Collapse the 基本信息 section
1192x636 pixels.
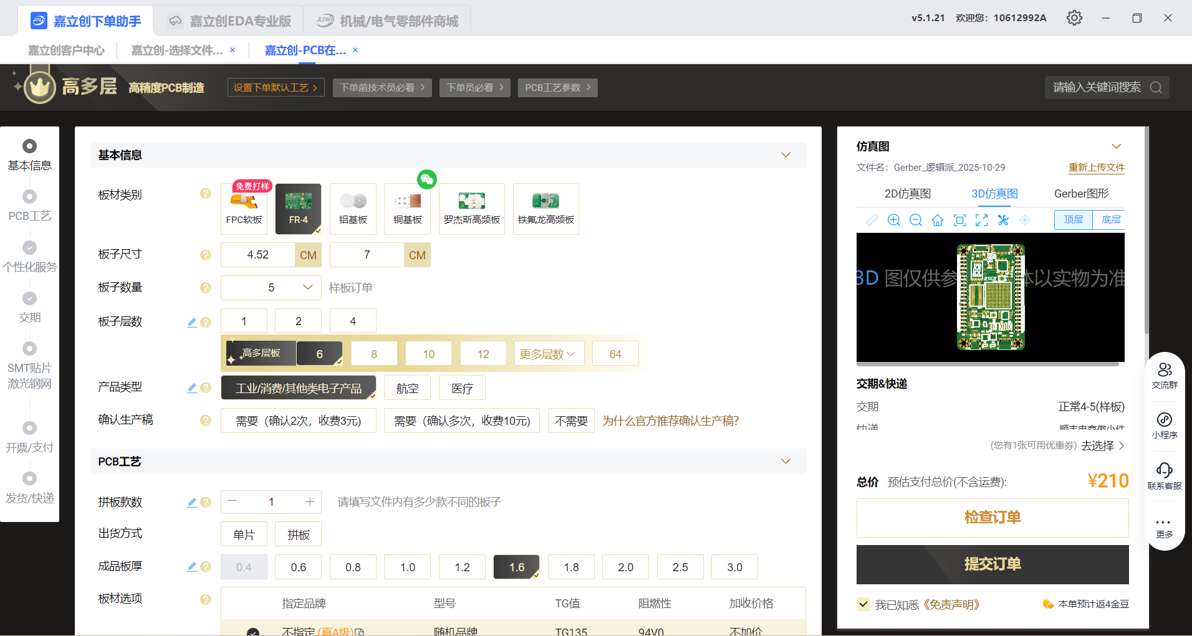[x=786, y=155]
